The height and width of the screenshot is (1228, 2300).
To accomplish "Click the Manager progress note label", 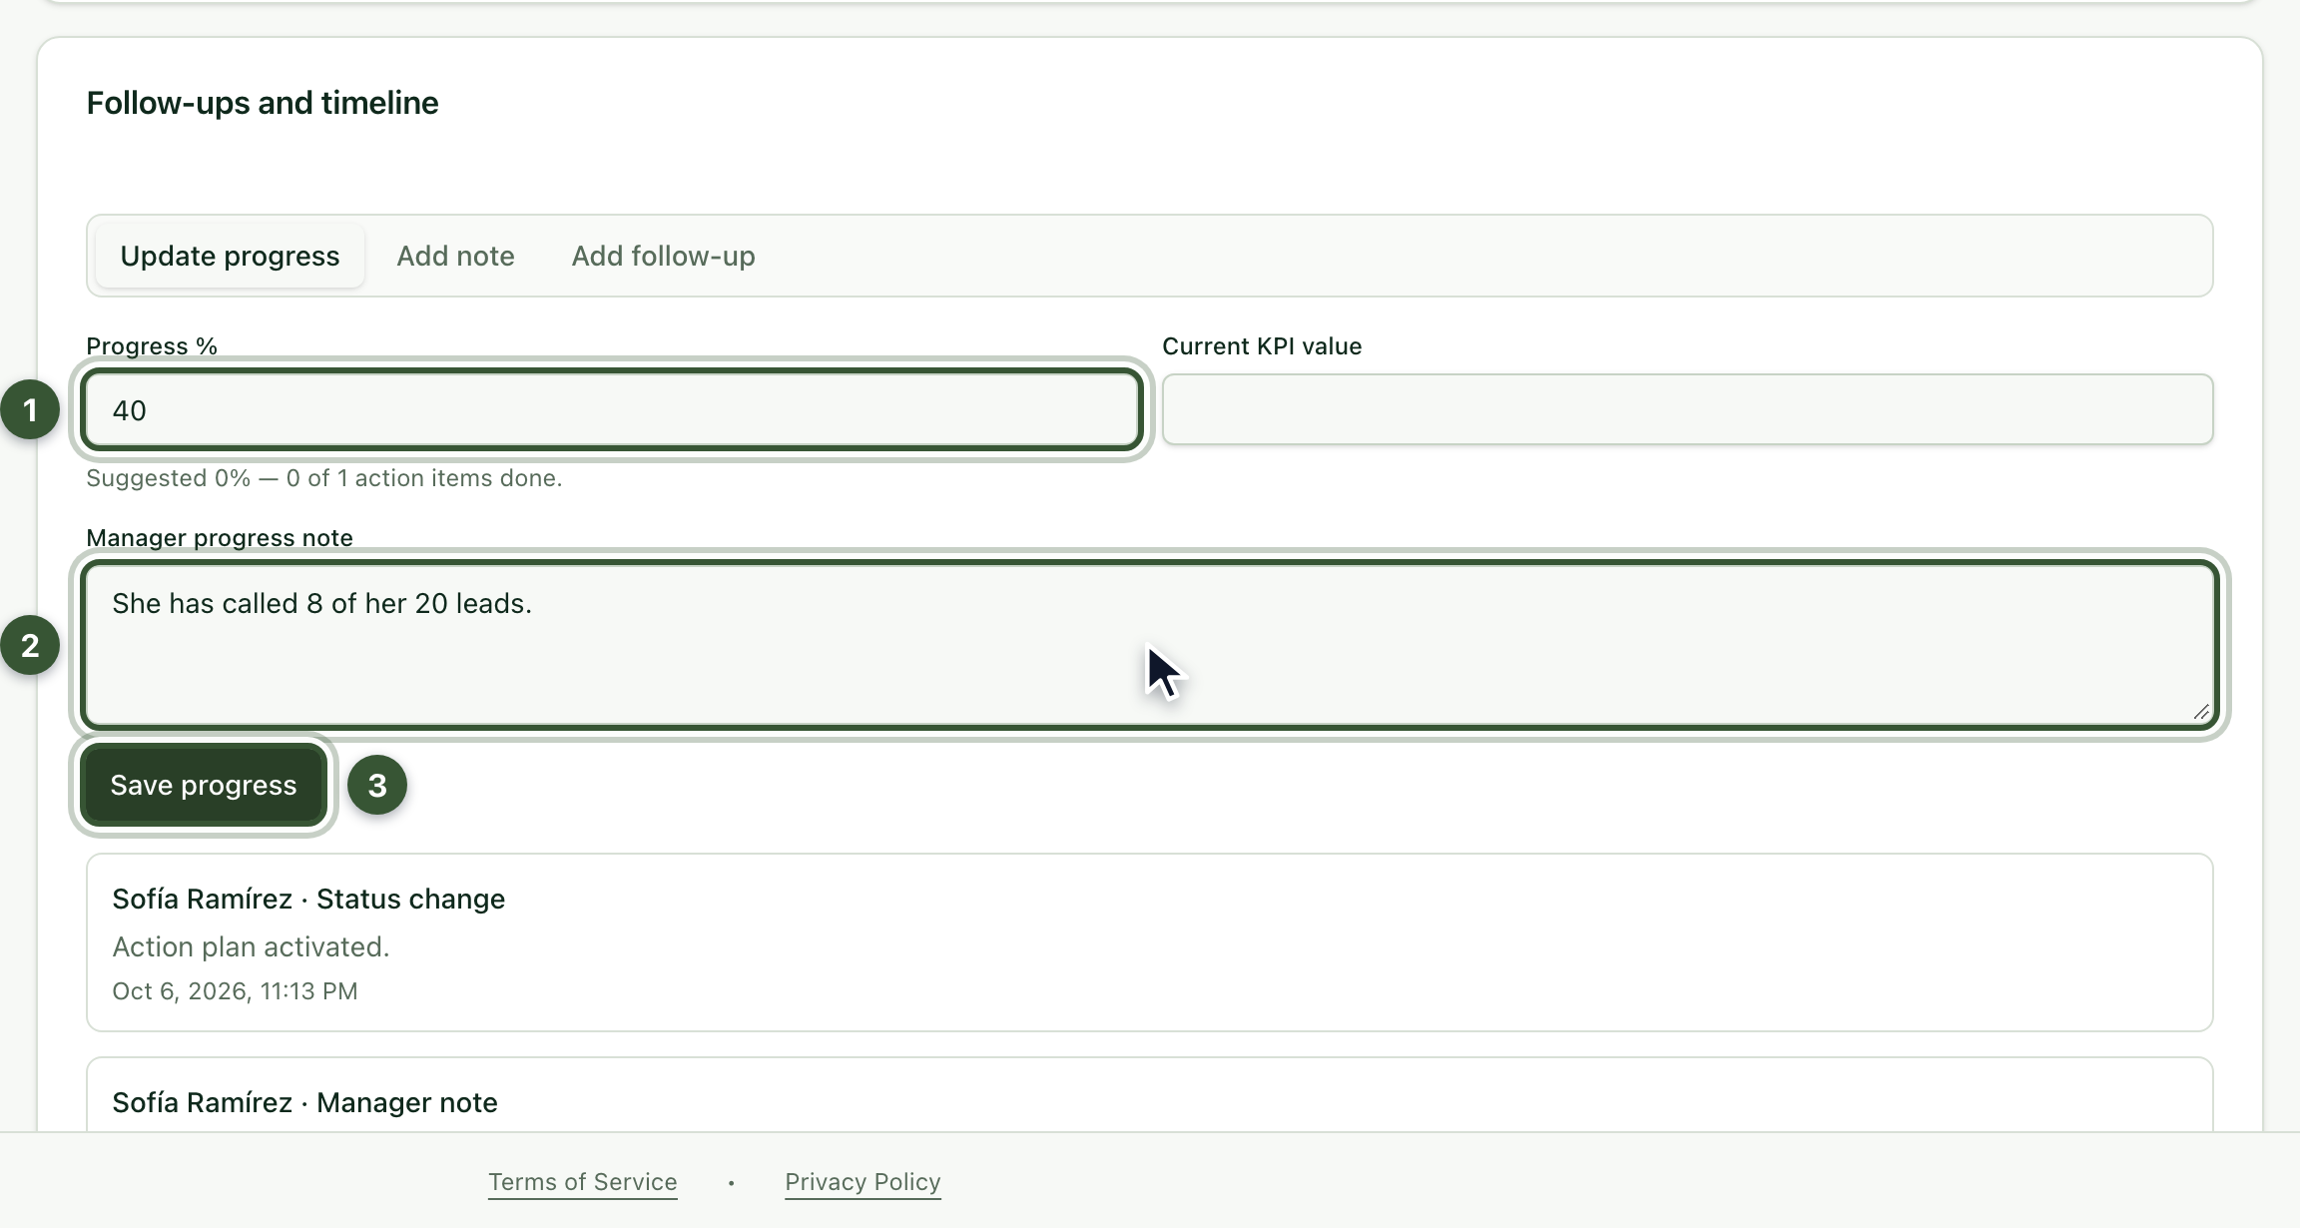I will tap(220, 537).
